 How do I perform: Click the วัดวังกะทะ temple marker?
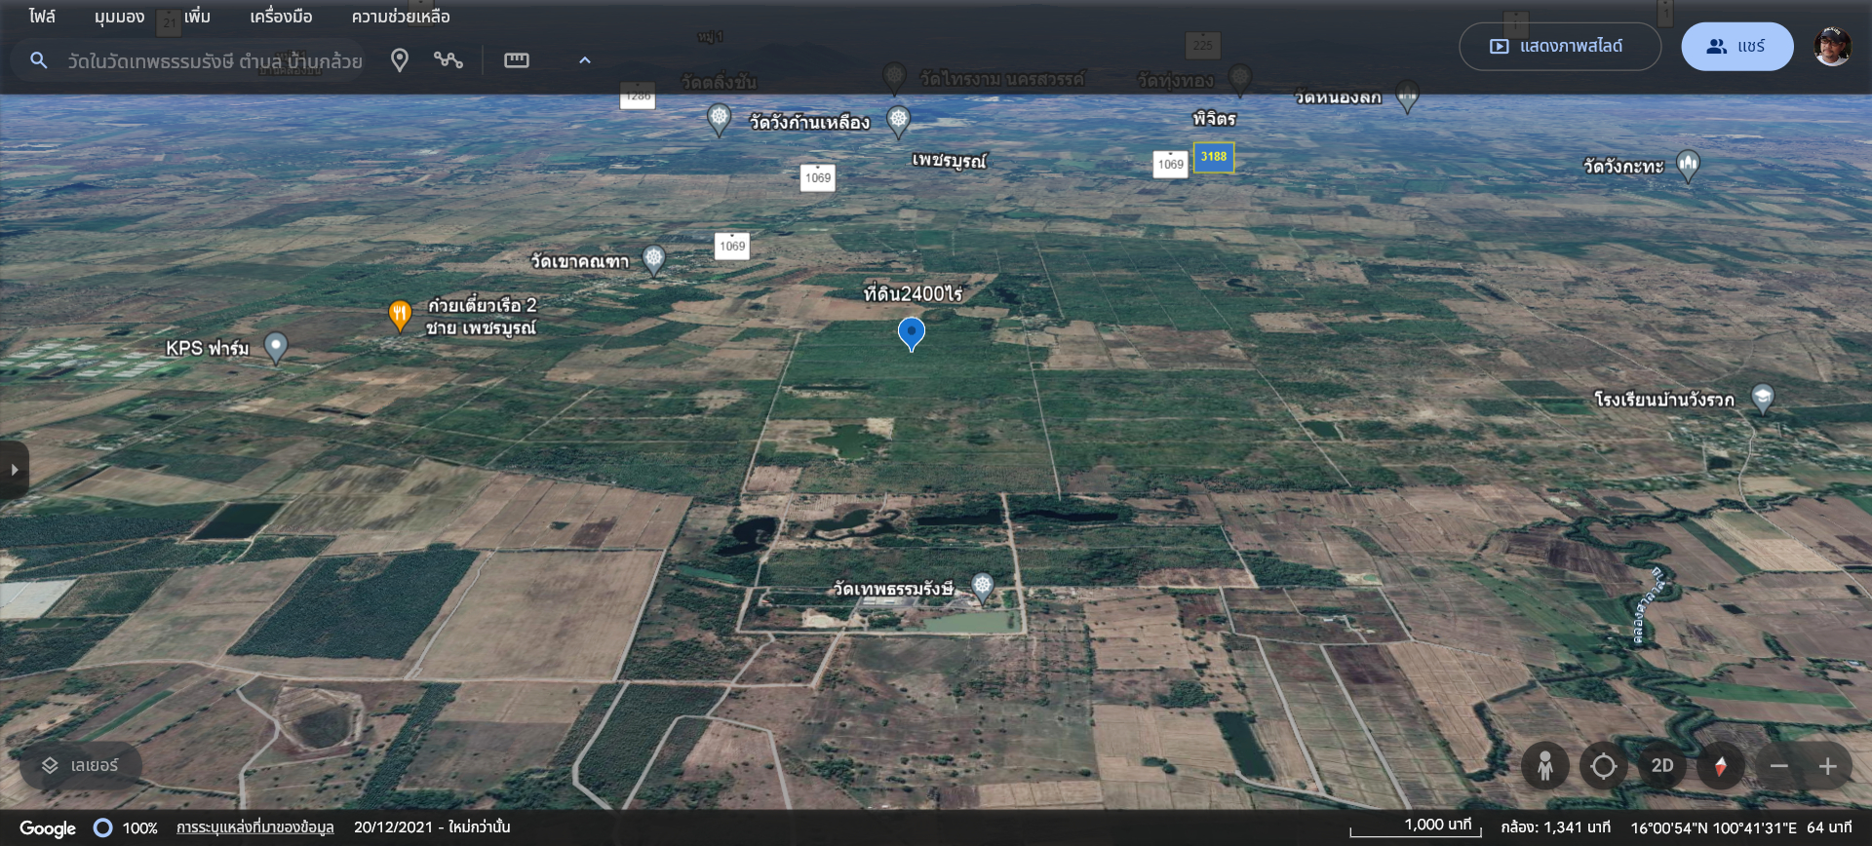(x=1688, y=165)
